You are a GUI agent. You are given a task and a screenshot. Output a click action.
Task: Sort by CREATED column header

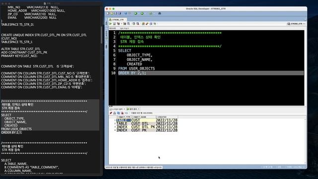167,117
